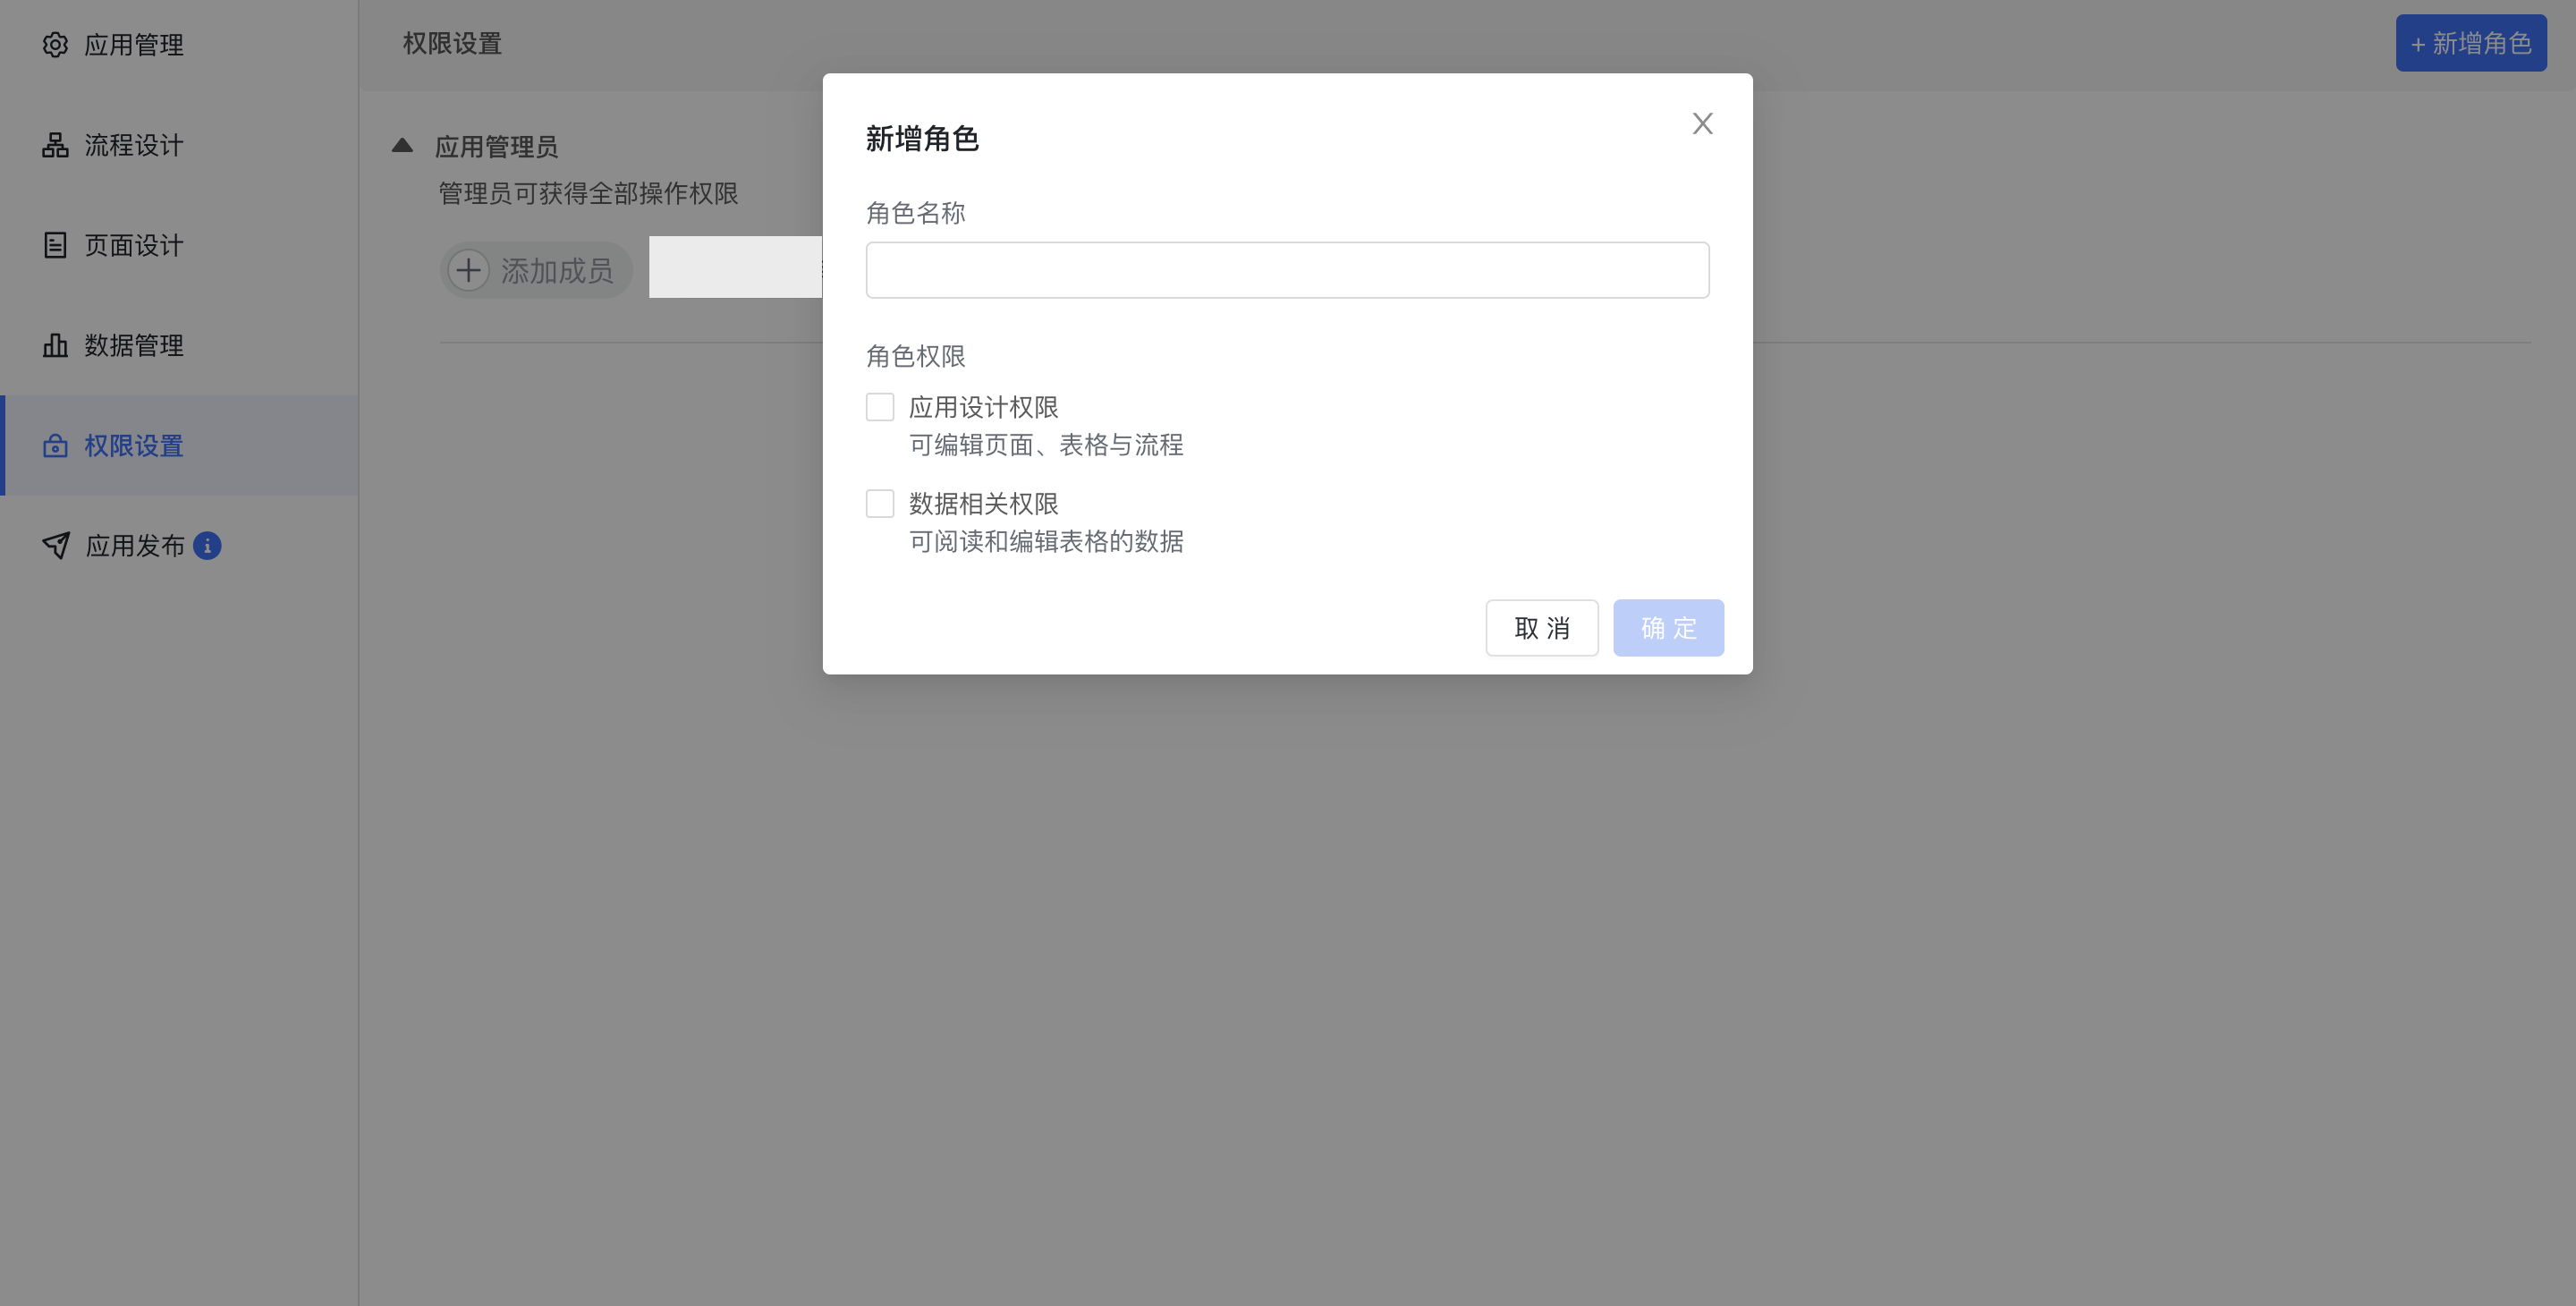This screenshot has width=2576, height=1306.
Task: Click the 可阅读和编辑表格的数据 description
Action: pos(1046,541)
